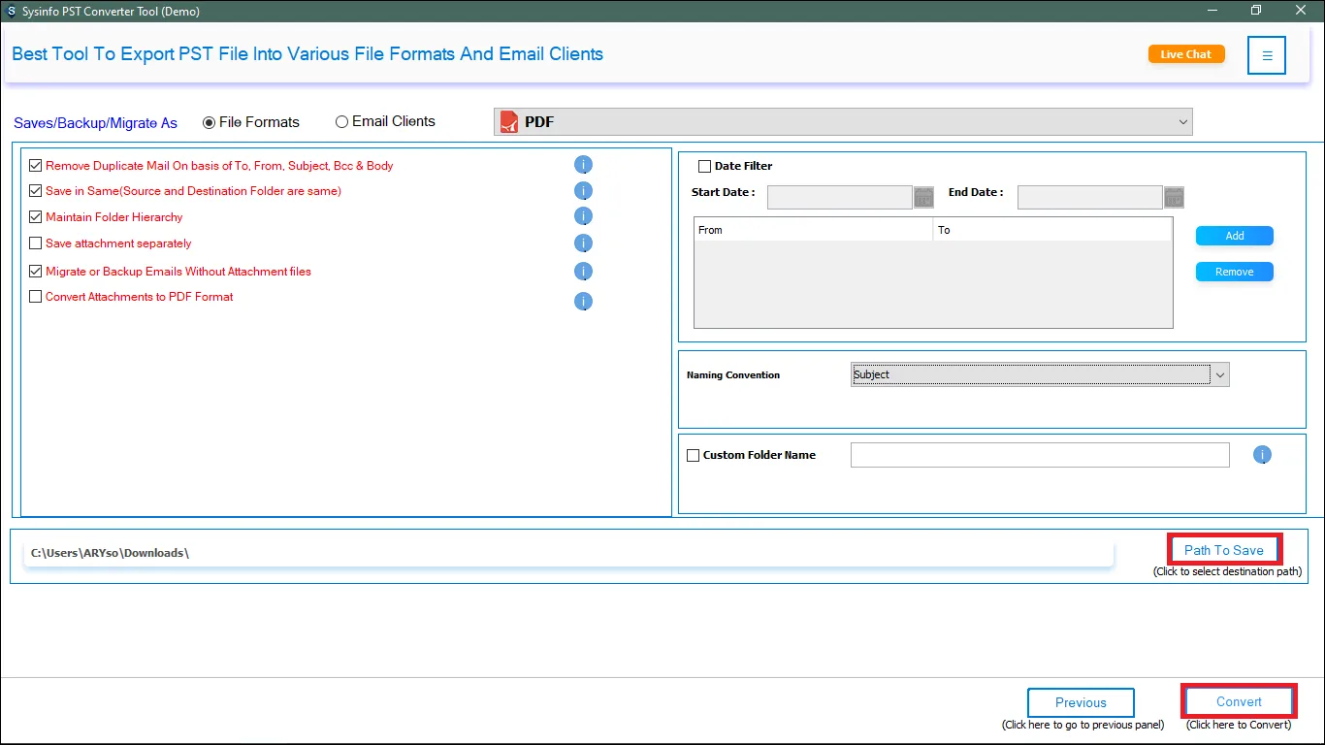Click Path To Save button
This screenshot has width=1325, height=745.
(x=1223, y=550)
